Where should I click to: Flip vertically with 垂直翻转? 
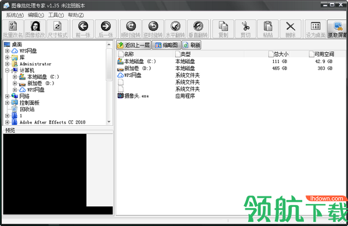pyautogui.click(x=198, y=29)
